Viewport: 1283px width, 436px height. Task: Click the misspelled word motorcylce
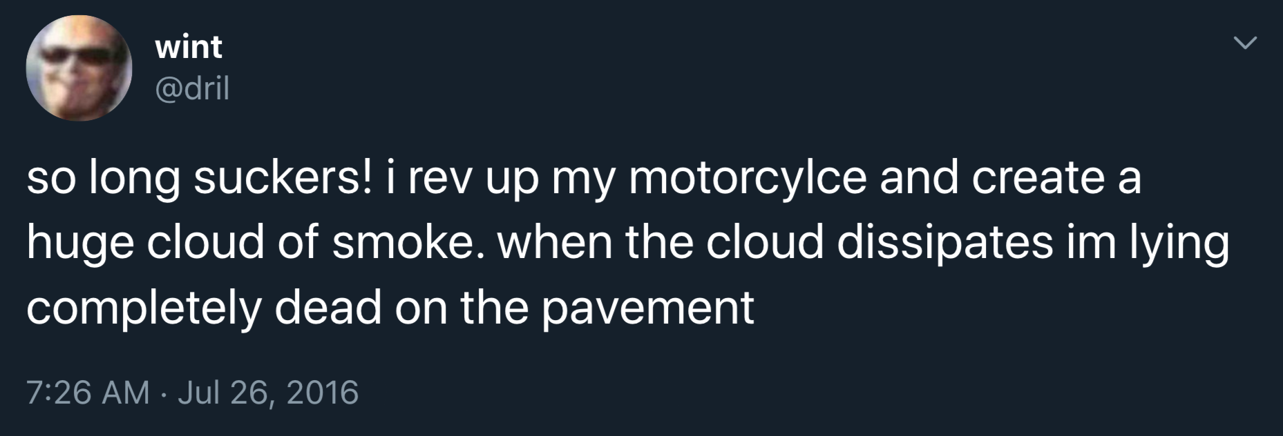click(x=747, y=178)
